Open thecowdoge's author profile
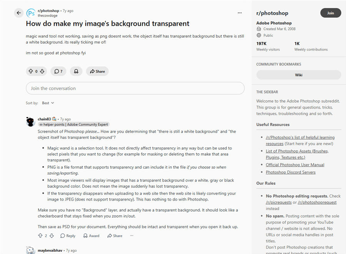The height and width of the screenshot is (254, 346). click(x=47, y=15)
